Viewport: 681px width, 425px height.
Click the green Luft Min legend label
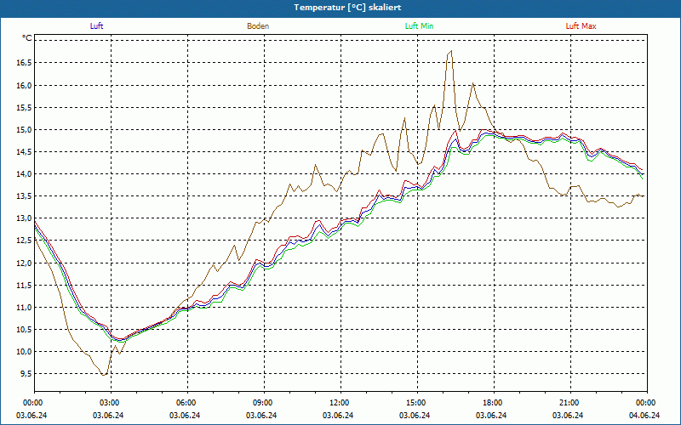[x=419, y=26]
